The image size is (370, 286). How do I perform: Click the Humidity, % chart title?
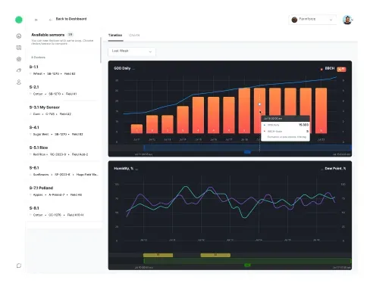pos(124,169)
